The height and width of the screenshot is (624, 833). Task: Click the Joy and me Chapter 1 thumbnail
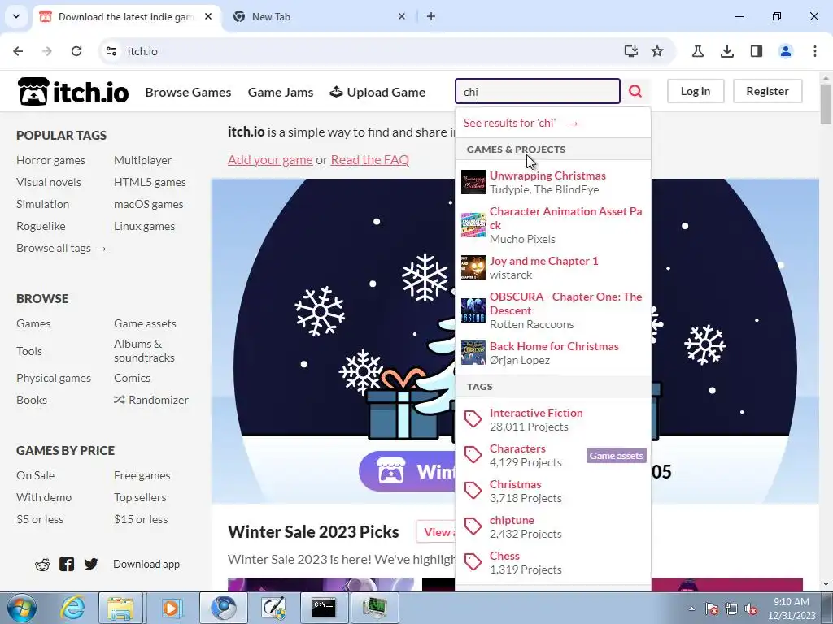(x=473, y=267)
